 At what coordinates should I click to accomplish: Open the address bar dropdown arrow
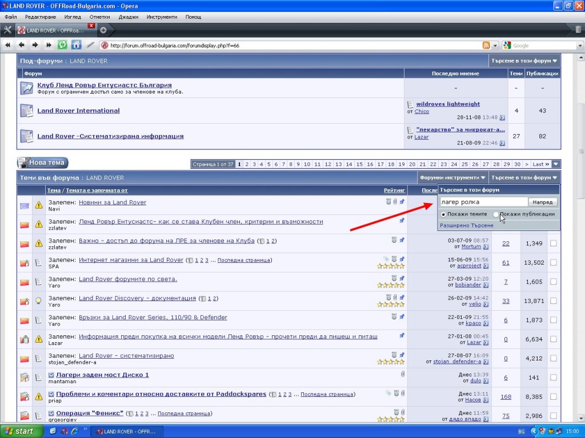tap(495, 46)
